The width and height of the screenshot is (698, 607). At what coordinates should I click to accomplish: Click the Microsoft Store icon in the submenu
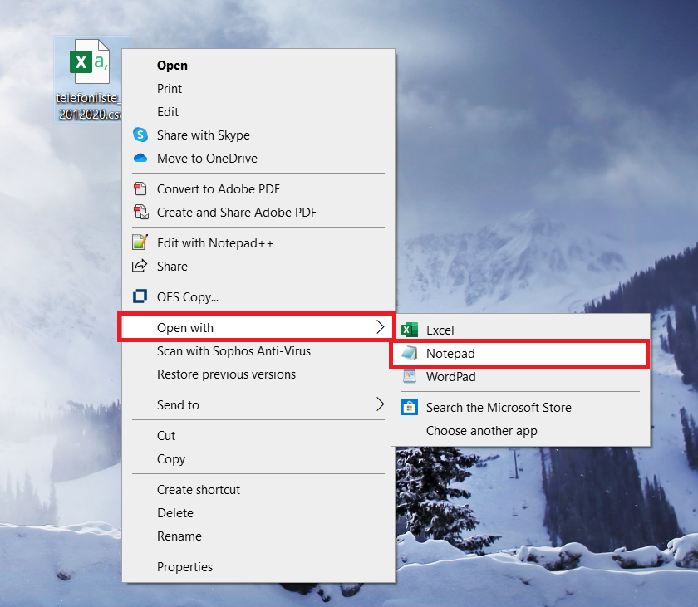(409, 407)
